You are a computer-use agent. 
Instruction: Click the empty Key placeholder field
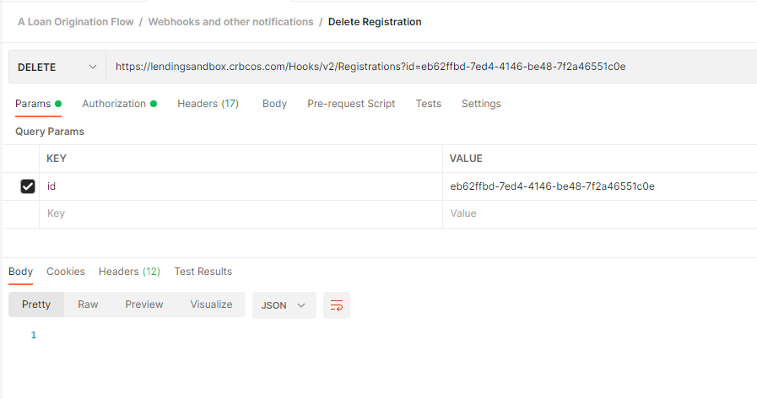click(x=241, y=213)
